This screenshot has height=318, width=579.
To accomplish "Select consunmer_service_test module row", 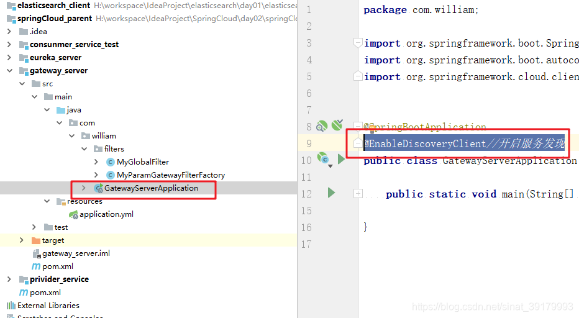I will (148, 44).
